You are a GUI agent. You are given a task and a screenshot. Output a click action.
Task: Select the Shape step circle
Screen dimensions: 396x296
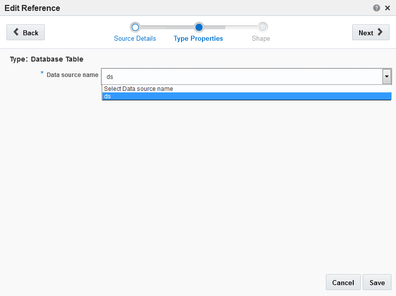point(263,27)
